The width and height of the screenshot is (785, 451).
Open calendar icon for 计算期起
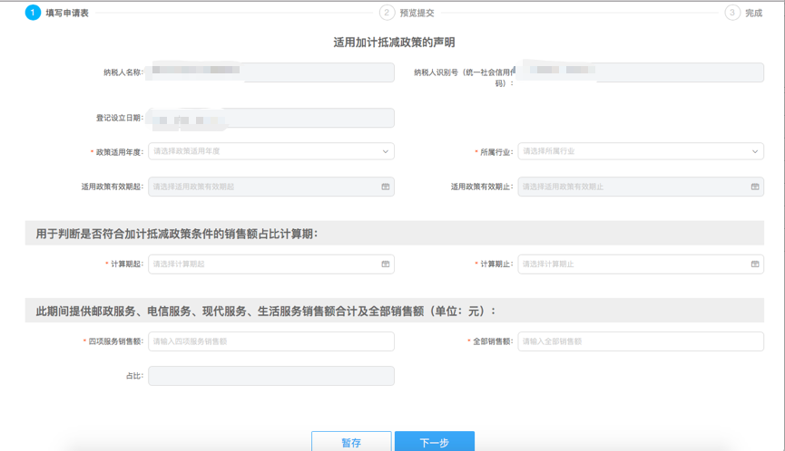385,264
